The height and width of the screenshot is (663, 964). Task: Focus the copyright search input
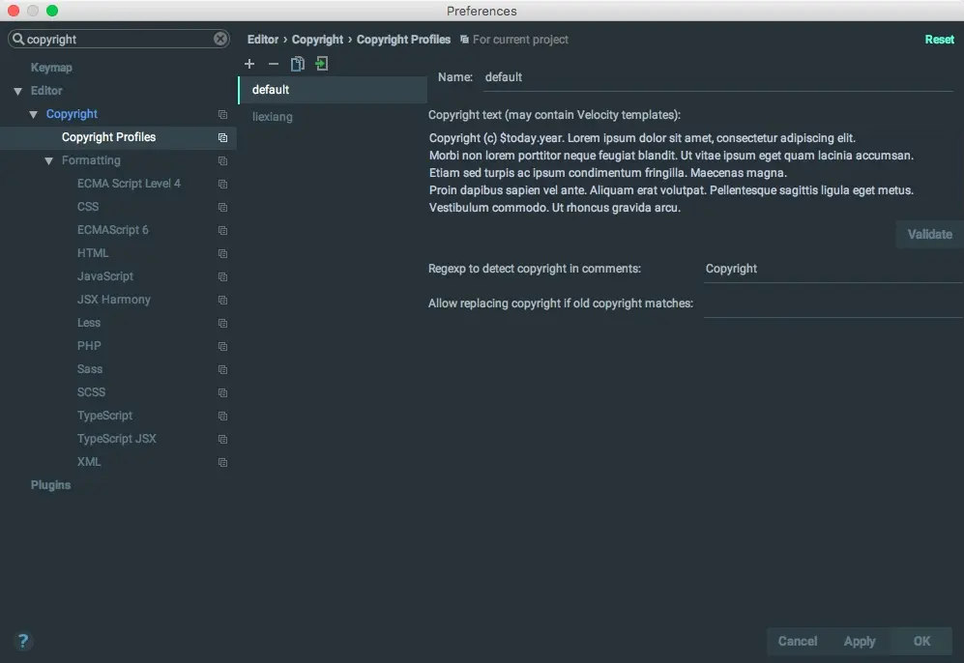point(119,39)
